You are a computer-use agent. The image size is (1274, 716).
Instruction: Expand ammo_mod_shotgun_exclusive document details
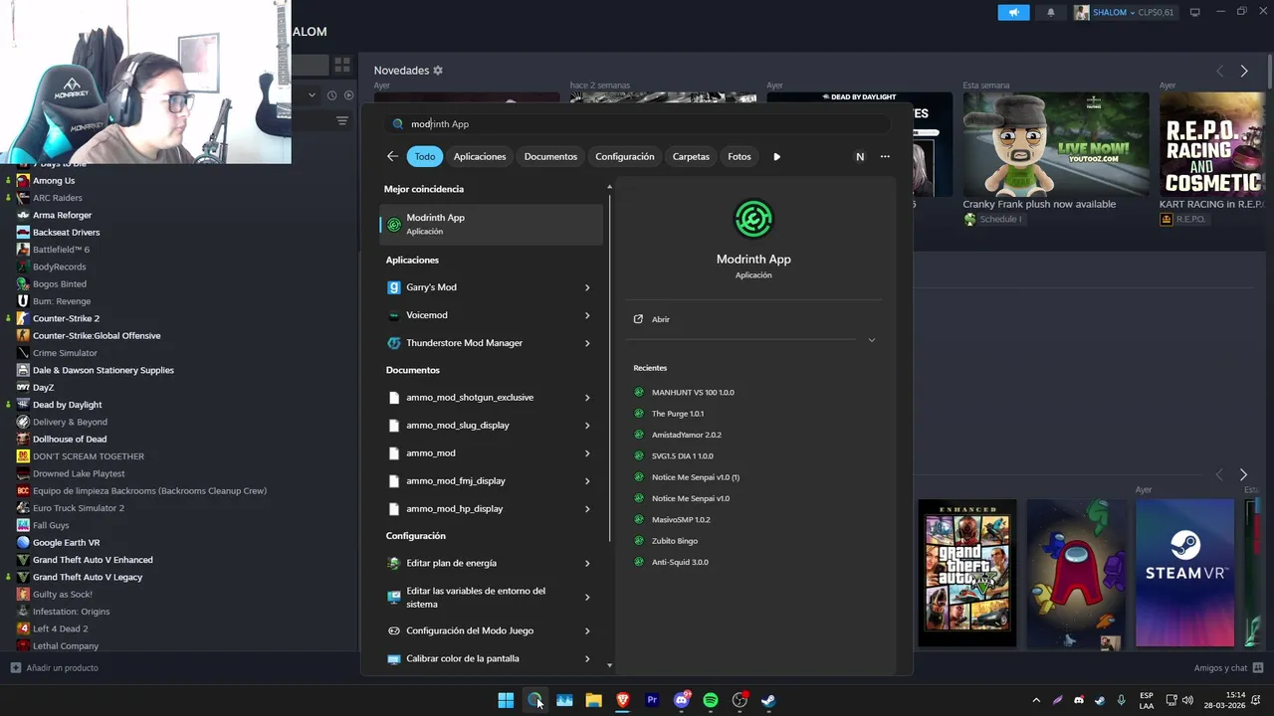pos(587,398)
